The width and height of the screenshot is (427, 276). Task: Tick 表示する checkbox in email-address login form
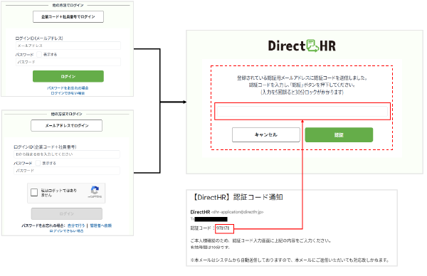click(x=39, y=55)
